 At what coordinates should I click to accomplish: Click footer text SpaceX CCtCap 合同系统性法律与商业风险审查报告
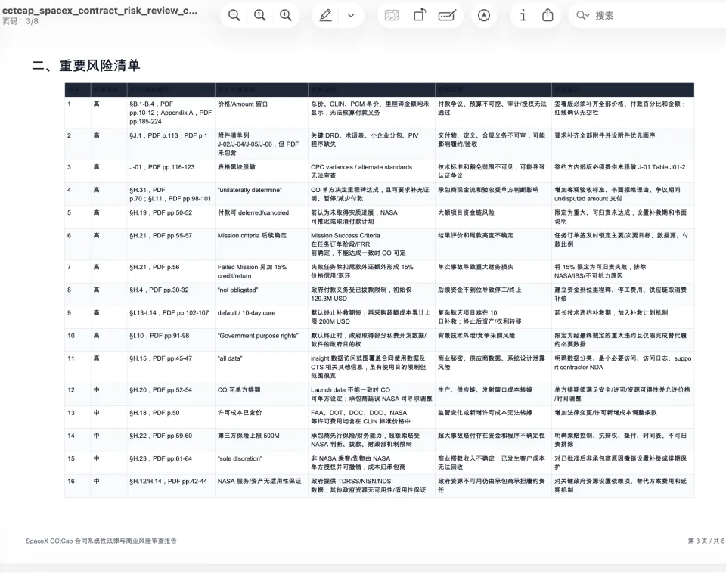point(101,541)
